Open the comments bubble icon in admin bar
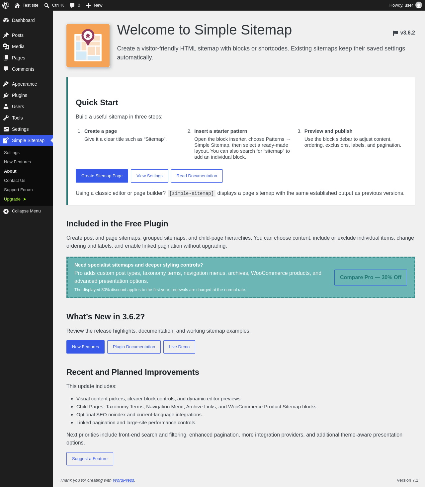 [x=72, y=5]
